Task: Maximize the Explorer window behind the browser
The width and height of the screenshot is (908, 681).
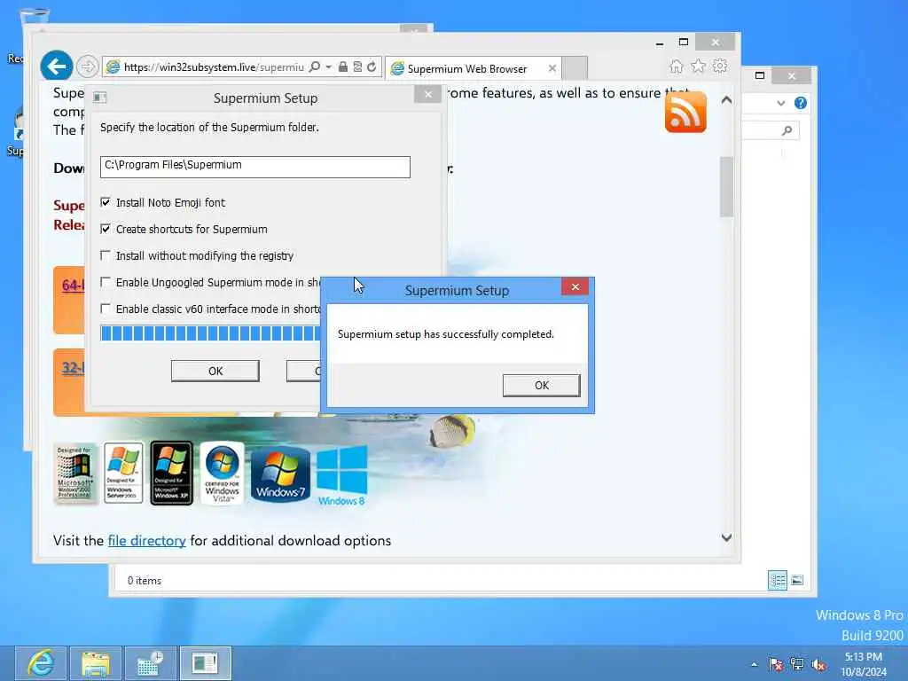Action: (760, 75)
